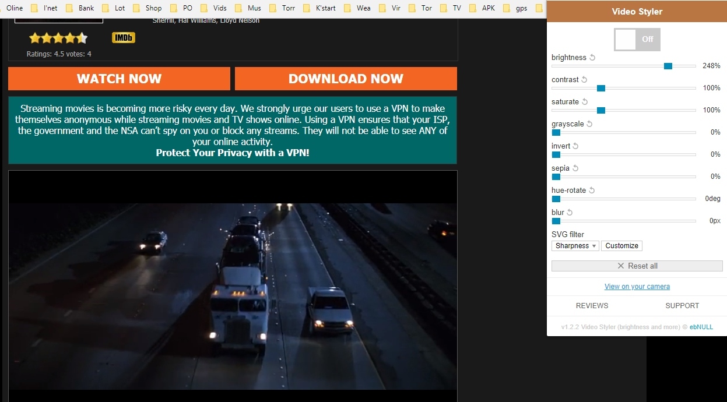Click the blur reset icon

pos(570,213)
